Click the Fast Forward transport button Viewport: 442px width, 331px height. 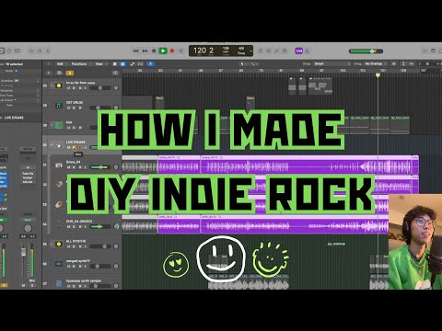coord(145,51)
